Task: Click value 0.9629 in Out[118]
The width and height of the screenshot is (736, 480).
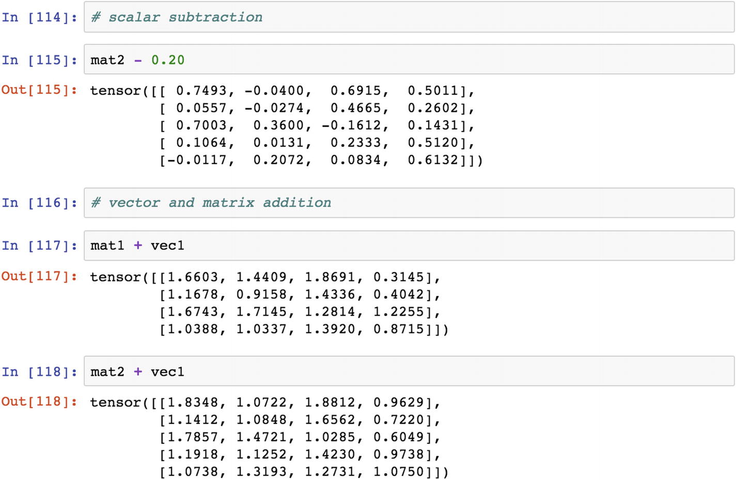Action: tap(399, 402)
